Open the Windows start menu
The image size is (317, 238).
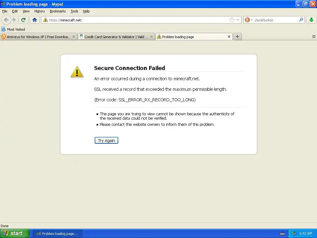coord(15,234)
